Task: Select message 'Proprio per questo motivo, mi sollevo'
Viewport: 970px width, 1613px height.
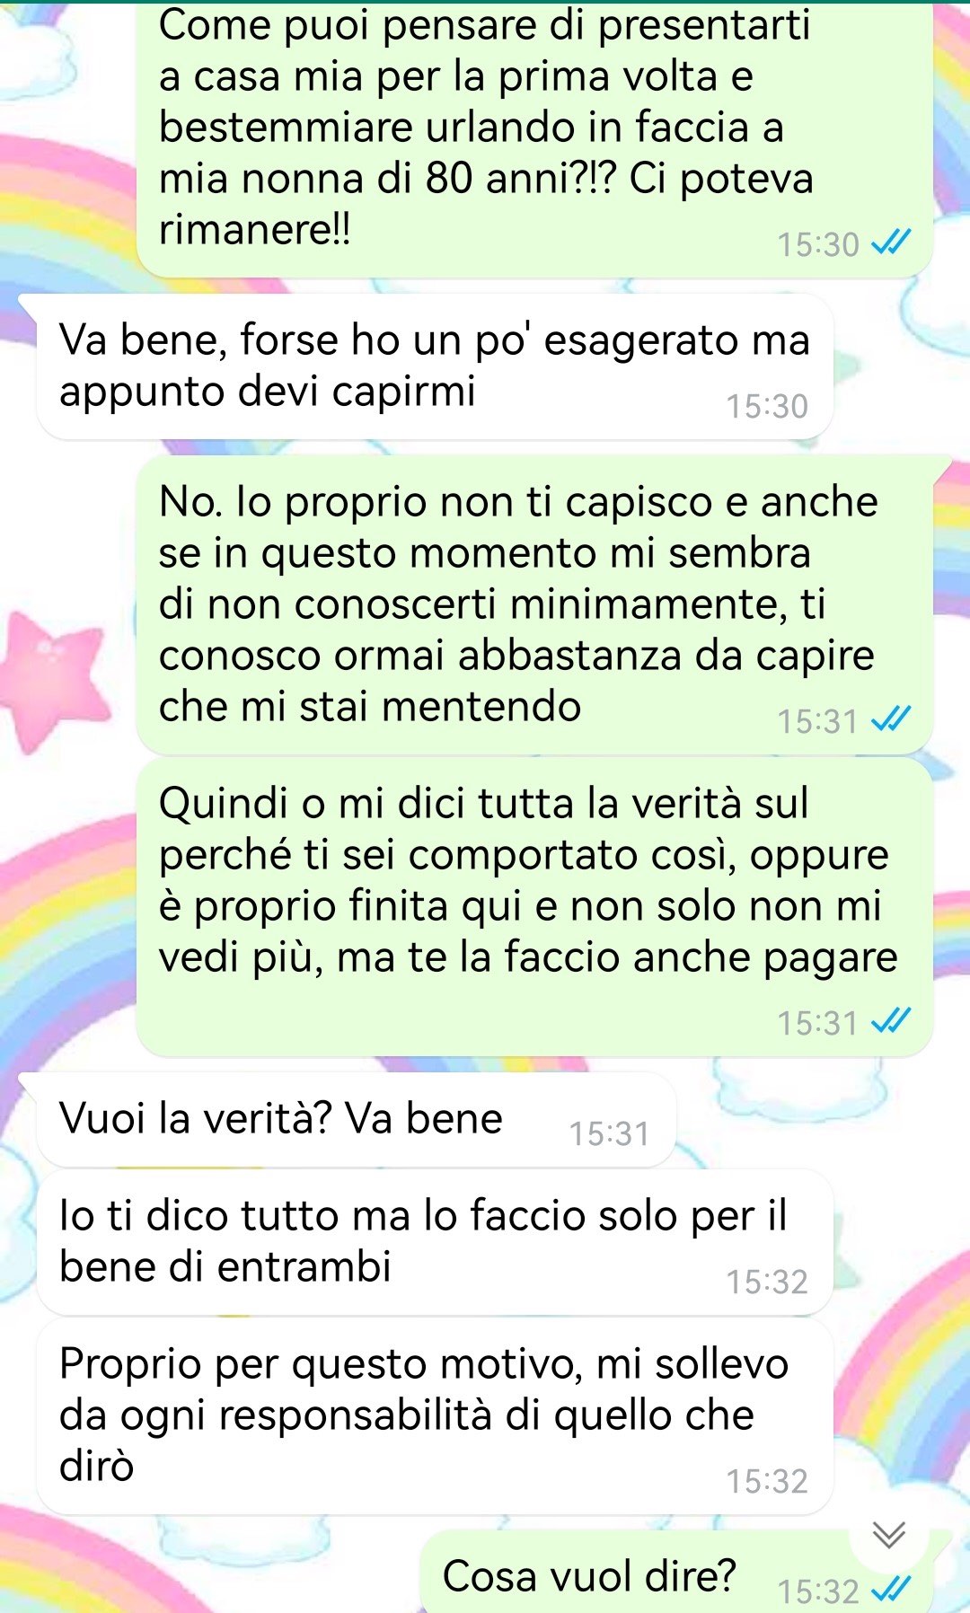Action: coord(435,1416)
